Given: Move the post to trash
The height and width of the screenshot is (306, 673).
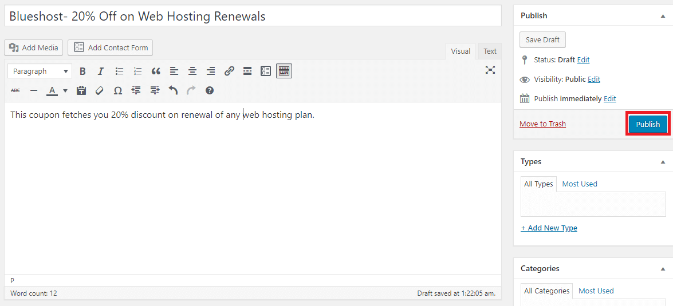Looking at the screenshot, I should coord(542,124).
